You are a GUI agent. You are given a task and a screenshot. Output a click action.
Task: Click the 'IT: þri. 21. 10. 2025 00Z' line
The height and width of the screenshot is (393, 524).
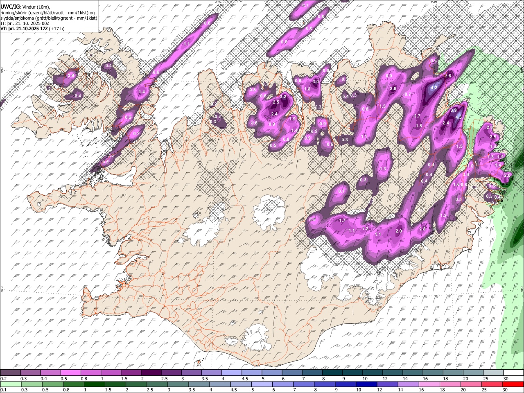click(x=25, y=24)
